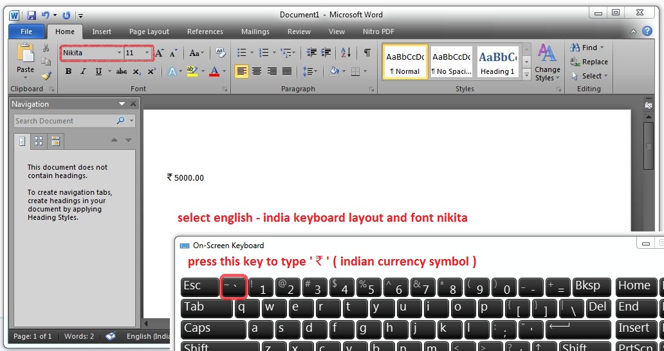
Task: Toggle Bold formatting
Action: [68, 71]
